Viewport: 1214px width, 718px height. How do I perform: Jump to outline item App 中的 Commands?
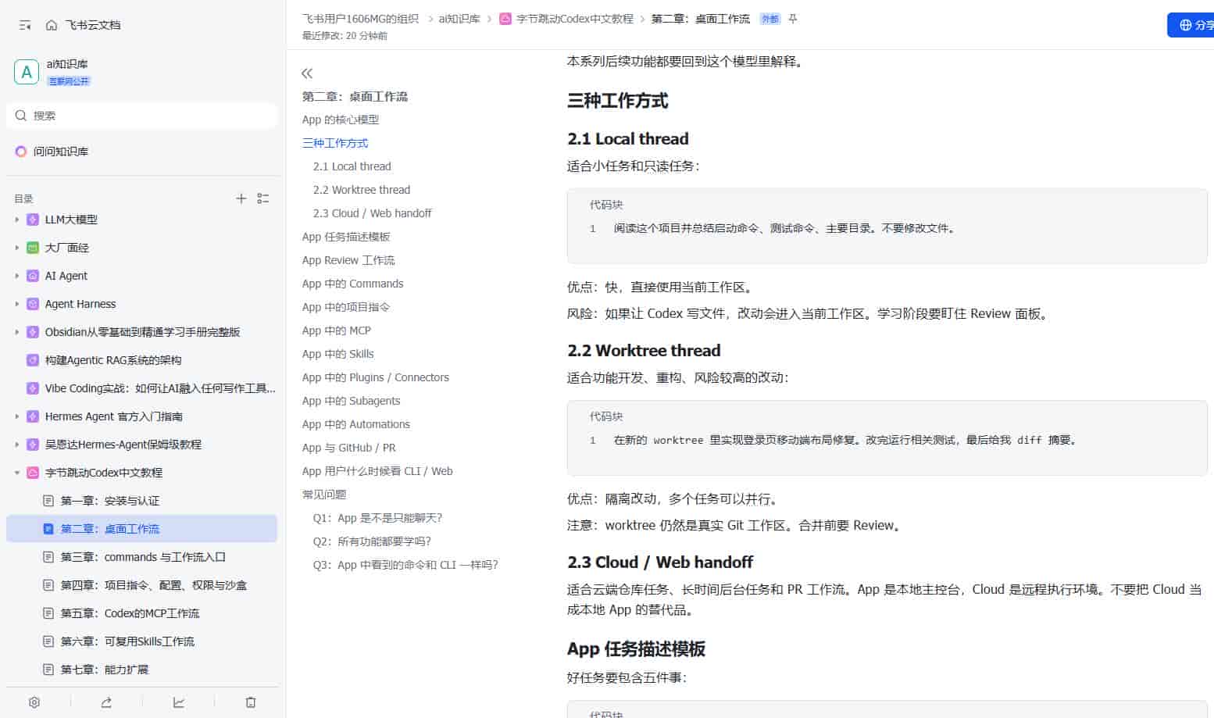pos(353,284)
